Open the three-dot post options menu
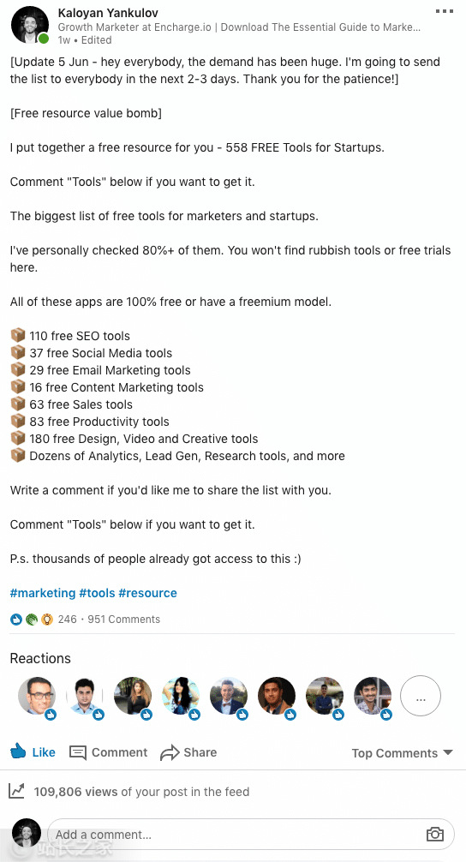 point(444,11)
